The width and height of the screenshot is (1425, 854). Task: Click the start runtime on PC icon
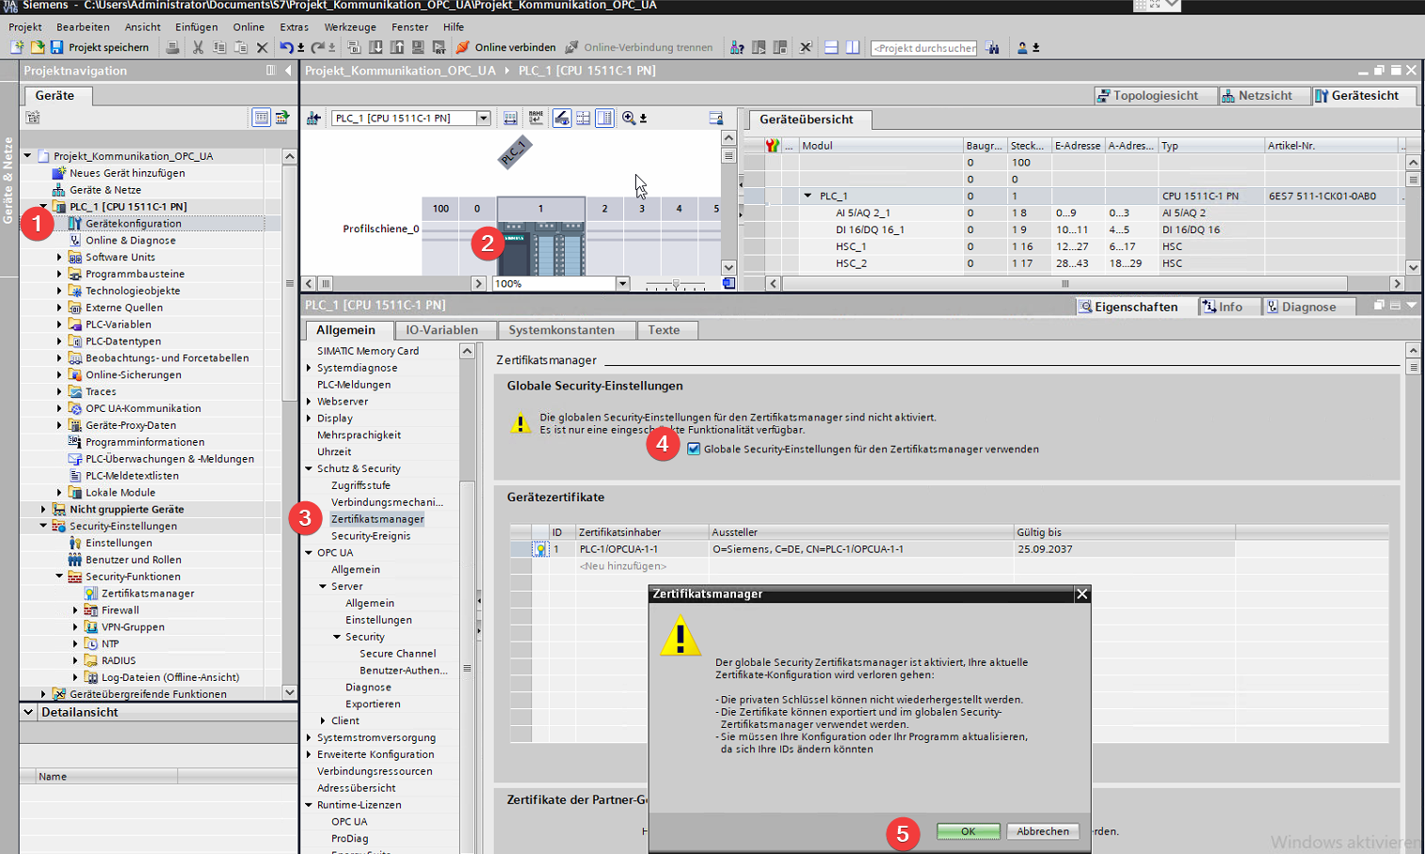(x=439, y=47)
